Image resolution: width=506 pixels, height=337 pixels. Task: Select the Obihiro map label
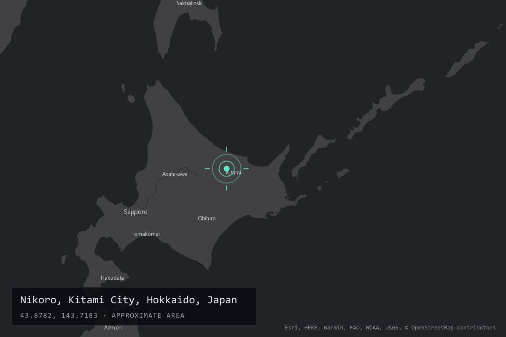pyautogui.click(x=207, y=218)
